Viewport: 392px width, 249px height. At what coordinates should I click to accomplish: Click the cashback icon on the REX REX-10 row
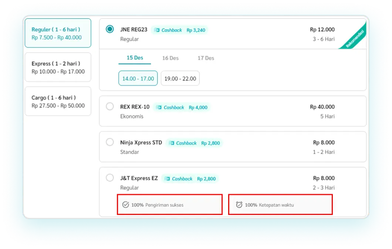(159, 107)
